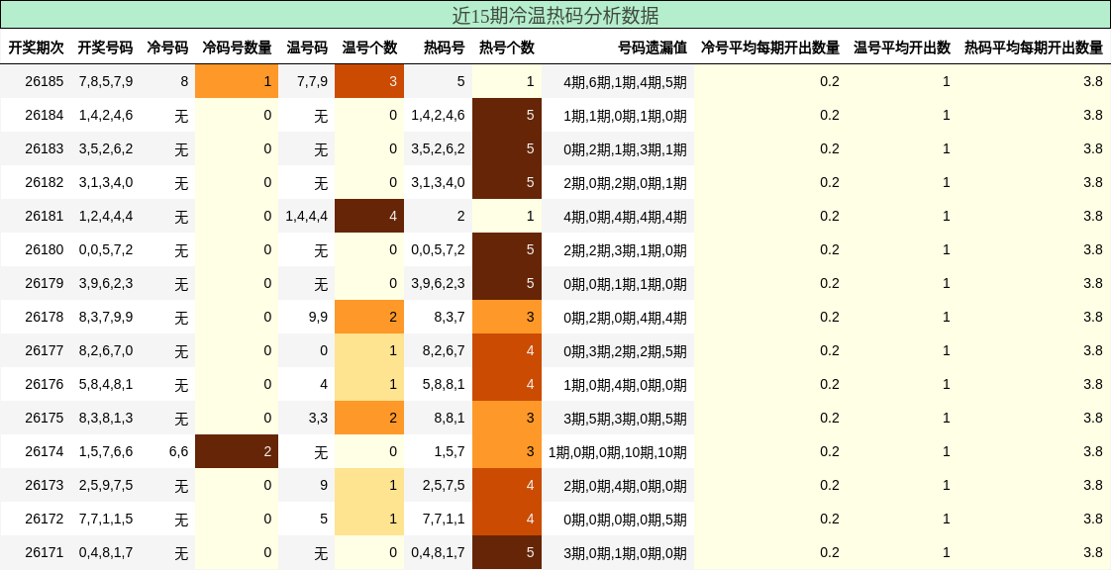This screenshot has width=1111, height=570.
Task: Click the dark brown cold count 2 cell
Action: click(237, 451)
